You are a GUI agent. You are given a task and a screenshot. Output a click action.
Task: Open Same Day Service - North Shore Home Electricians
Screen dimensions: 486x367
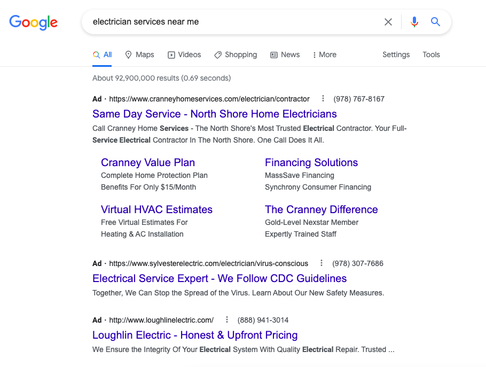[x=215, y=114]
